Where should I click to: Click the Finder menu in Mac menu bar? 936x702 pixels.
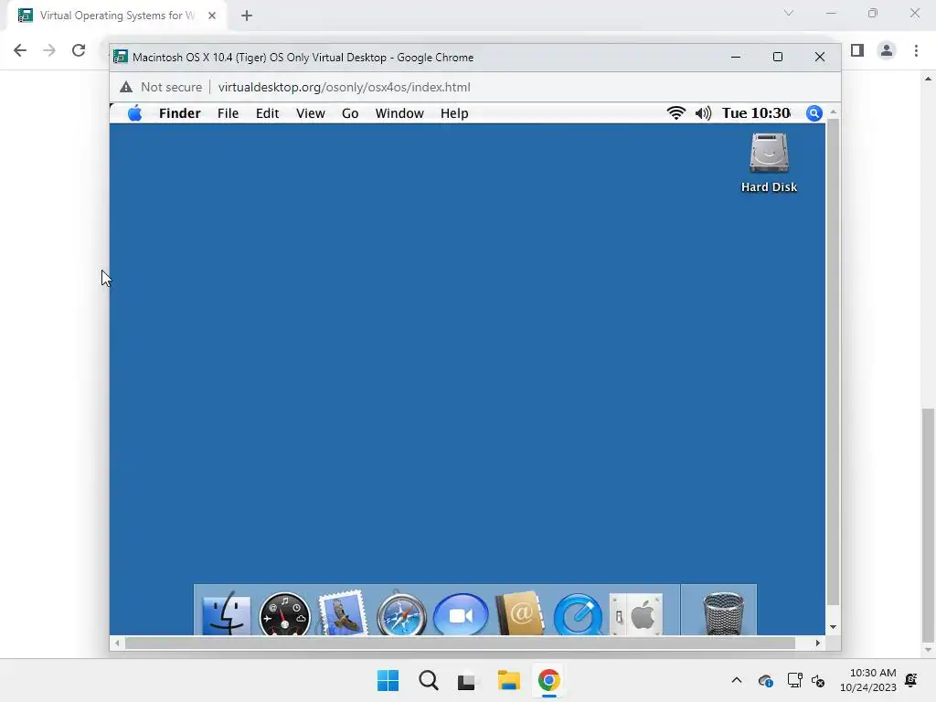180,113
